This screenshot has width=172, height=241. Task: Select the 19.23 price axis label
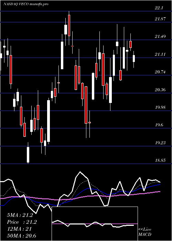tap(160, 143)
